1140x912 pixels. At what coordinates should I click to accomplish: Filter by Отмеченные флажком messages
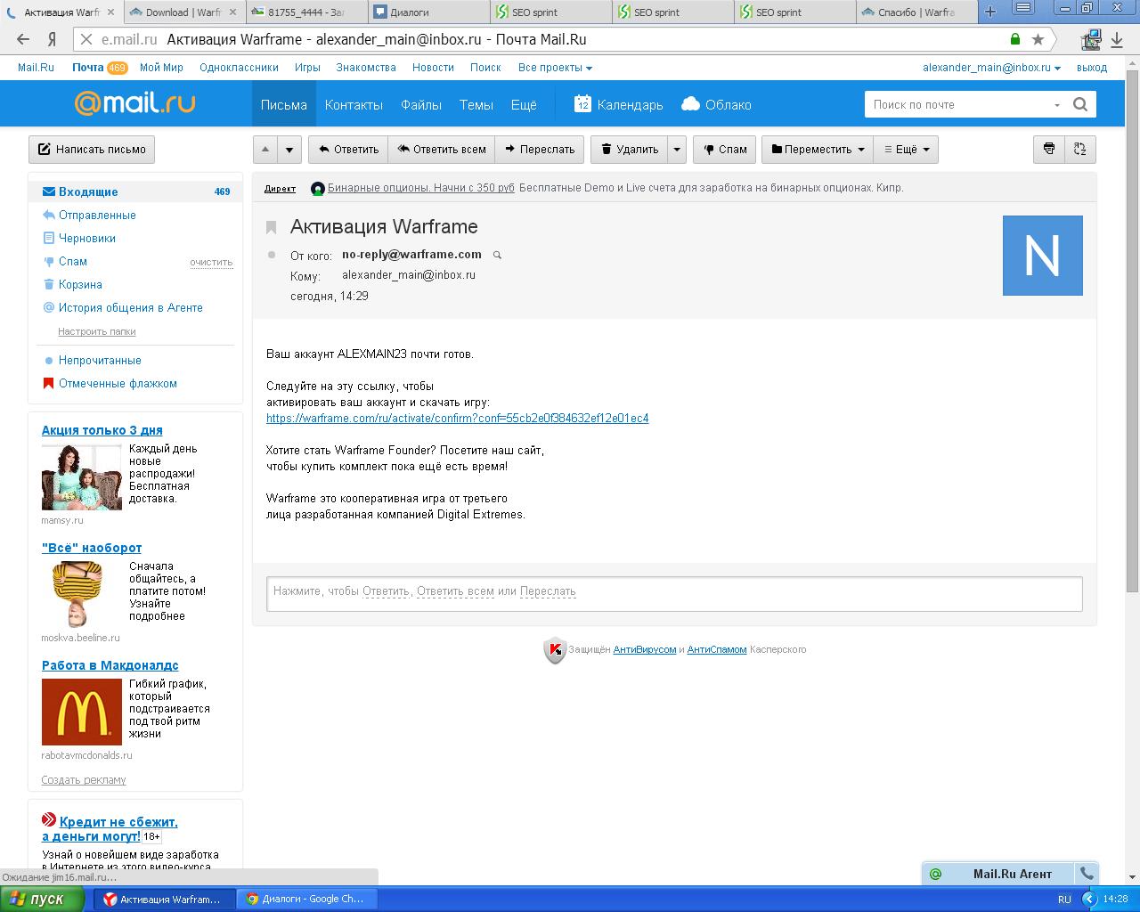tap(118, 383)
